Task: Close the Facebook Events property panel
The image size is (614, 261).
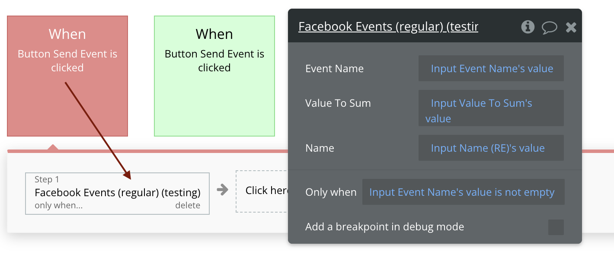Action: click(571, 28)
